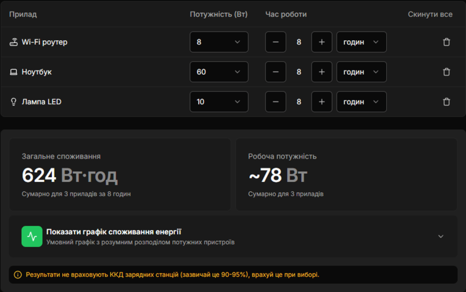Decrease Wi-Fi роутер hours with minus button

[x=276, y=42]
